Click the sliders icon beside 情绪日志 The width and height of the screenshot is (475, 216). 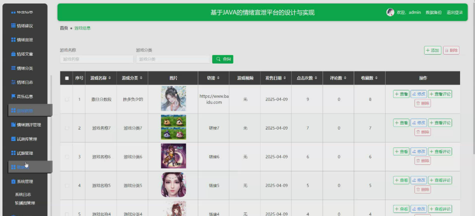pyautogui.click(x=13, y=82)
